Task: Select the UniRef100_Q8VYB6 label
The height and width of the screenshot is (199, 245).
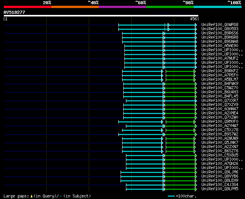Action: click(x=220, y=176)
